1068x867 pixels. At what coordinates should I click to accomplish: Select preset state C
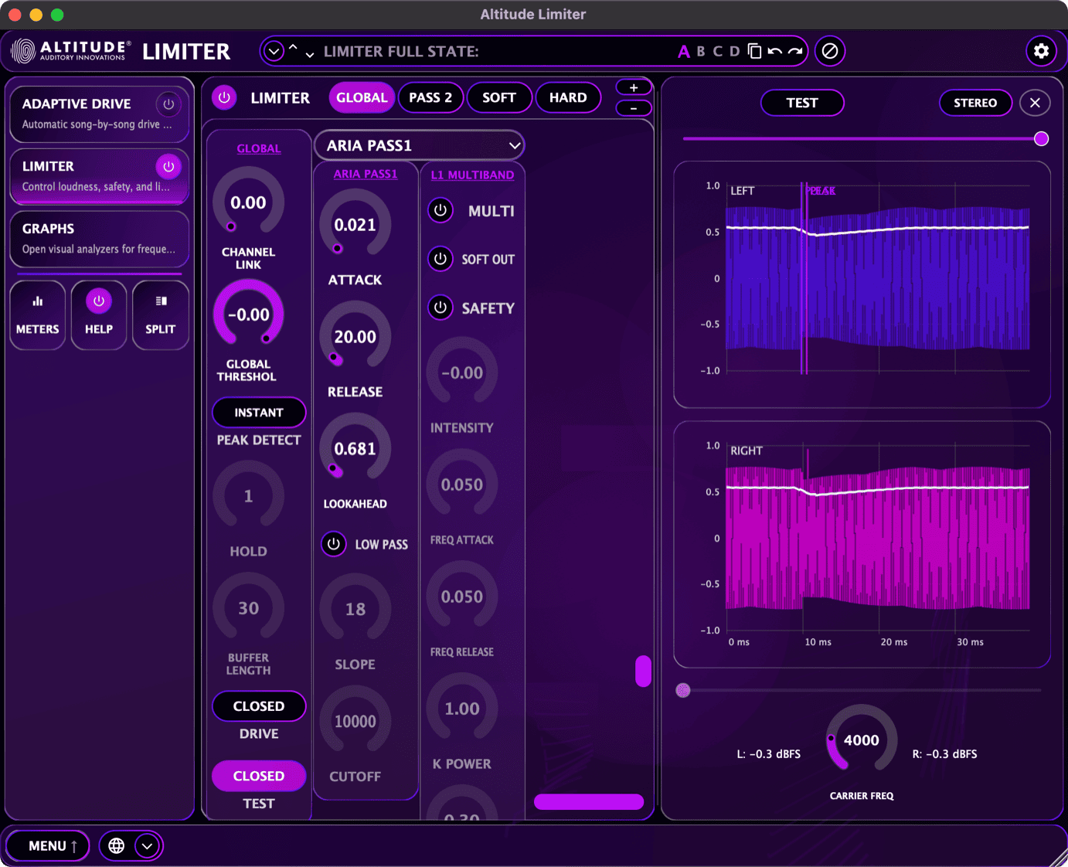click(718, 52)
